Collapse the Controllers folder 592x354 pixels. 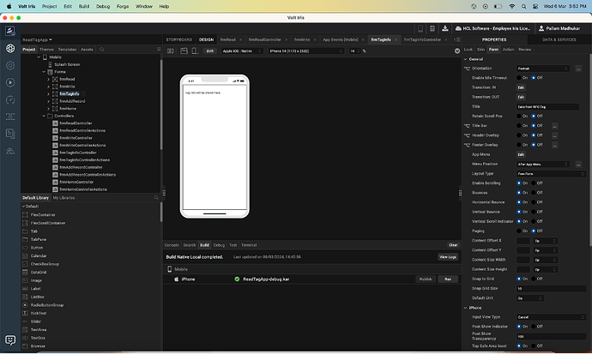[44, 116]
